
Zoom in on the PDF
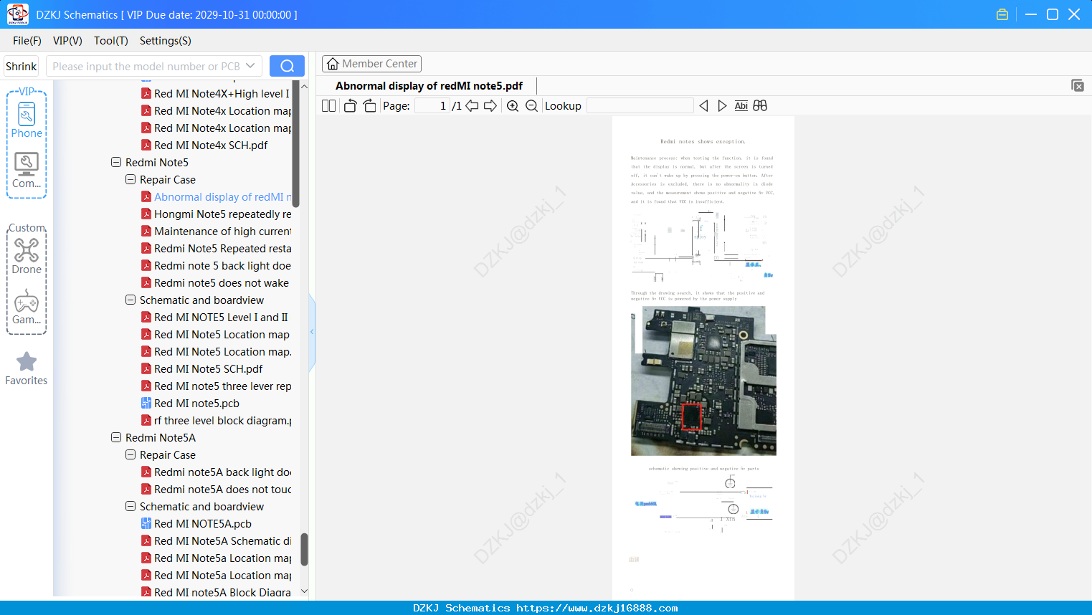513,106
